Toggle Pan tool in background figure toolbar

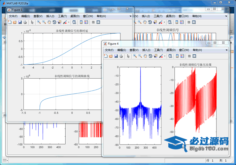(145, 22)
